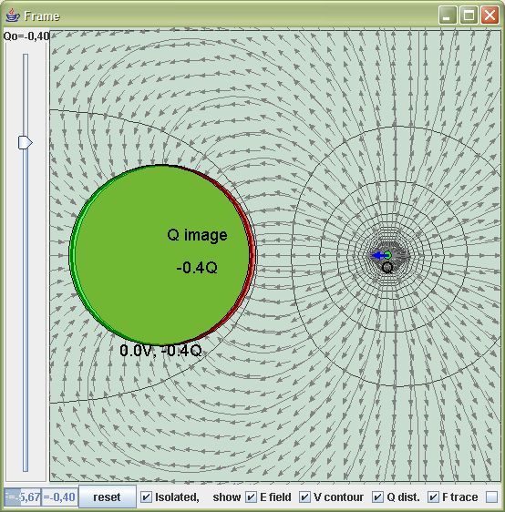Turn off the Q dist. checkbox
The height and width of the screenshot is (512, 505).
click(377, 497)
